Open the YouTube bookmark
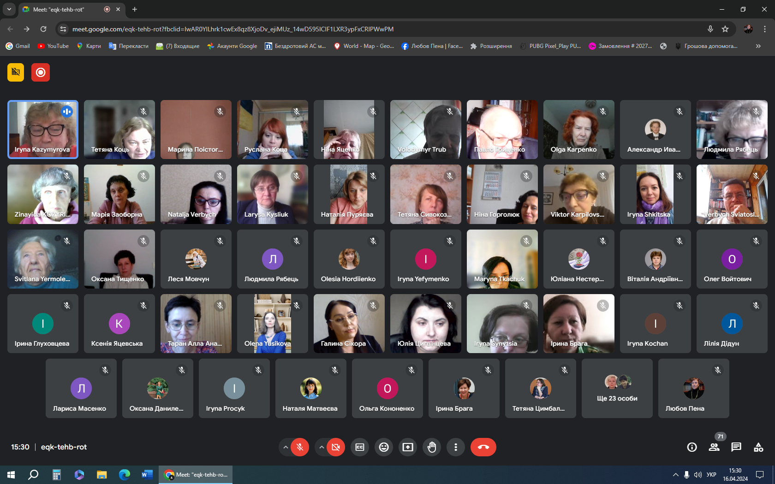The image size is (775, 484). pos(53,46)
